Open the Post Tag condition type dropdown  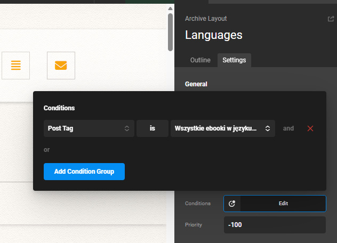pos(89,128)
